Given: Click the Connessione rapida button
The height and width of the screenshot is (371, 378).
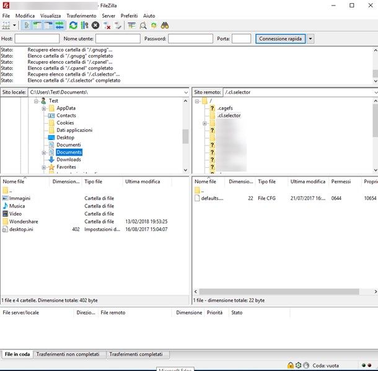Looking at the screenshot, I should coord(280,39).
